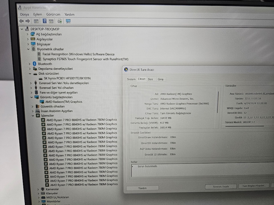Click the Bilgisayar monitor icon

pyautogui.click(x=33, y=44)
